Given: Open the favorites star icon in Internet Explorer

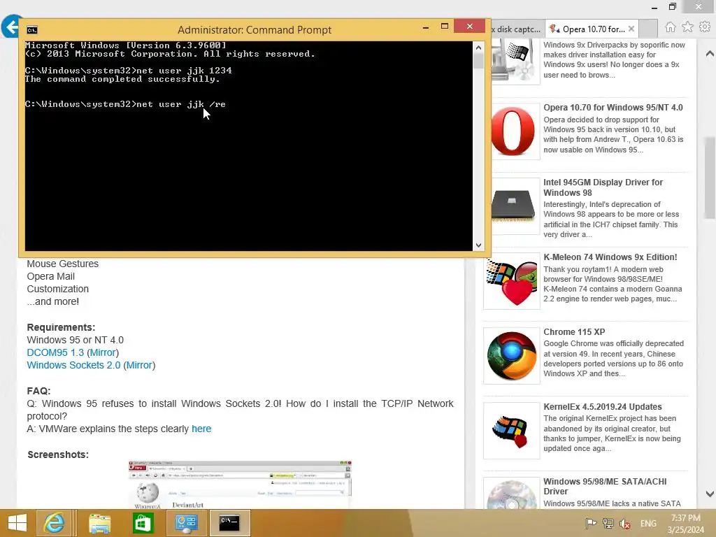Looking at the screenshot, I should tap(688, 27).
